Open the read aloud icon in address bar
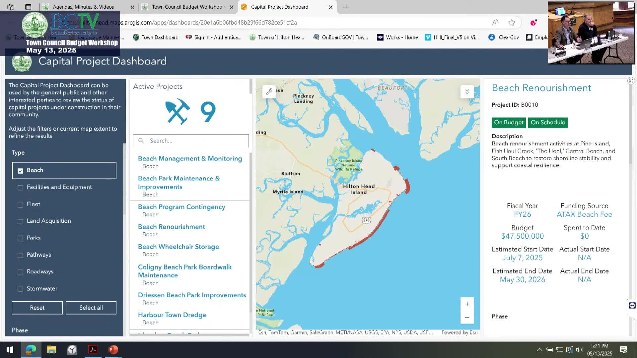The width and height of the screenshot is (637, 358). coord(495,23)
